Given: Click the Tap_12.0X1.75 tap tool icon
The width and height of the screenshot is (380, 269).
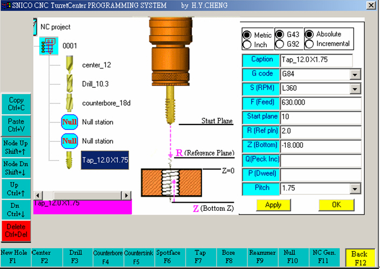Looking at the screenshot, I should [70, 160].
